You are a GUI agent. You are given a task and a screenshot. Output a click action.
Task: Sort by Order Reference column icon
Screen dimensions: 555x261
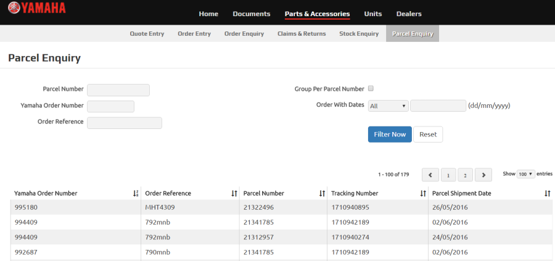234,193
